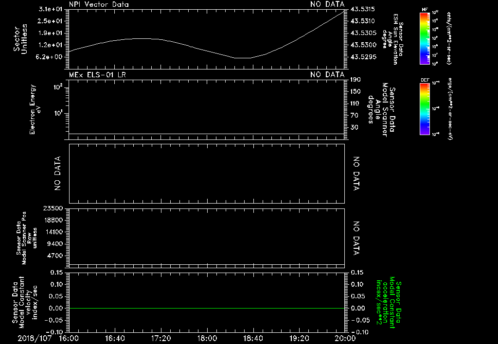Click the '16:00' time tick label
498x344 pixels.
[69, 338]
